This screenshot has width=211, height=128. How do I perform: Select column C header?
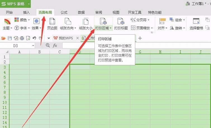(x=60, y=52)
